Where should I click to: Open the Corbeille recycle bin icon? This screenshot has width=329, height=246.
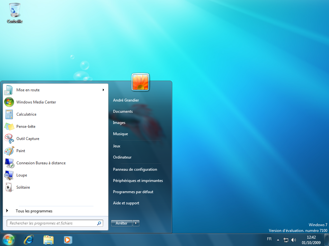point(14,13)
